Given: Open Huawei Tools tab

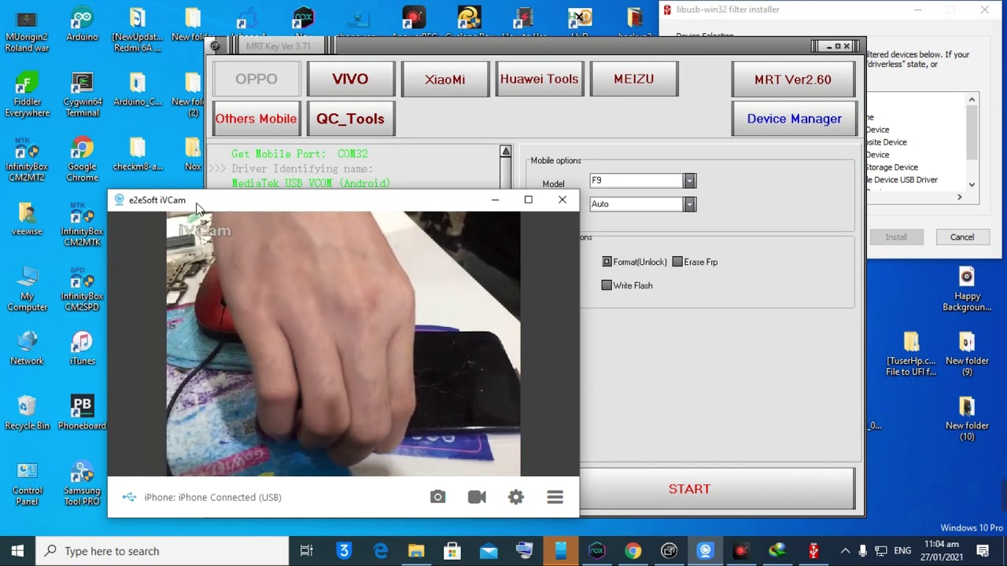Looking at the screenshot, I should coord(539,79).
